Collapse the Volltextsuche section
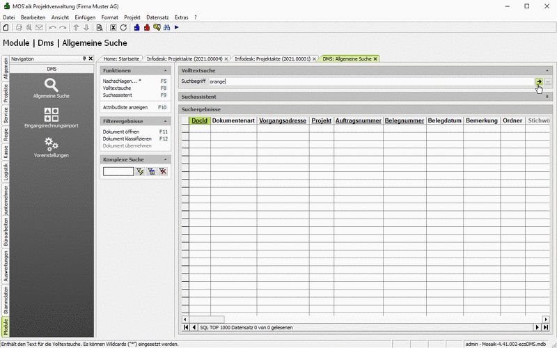 click(547, 71)
